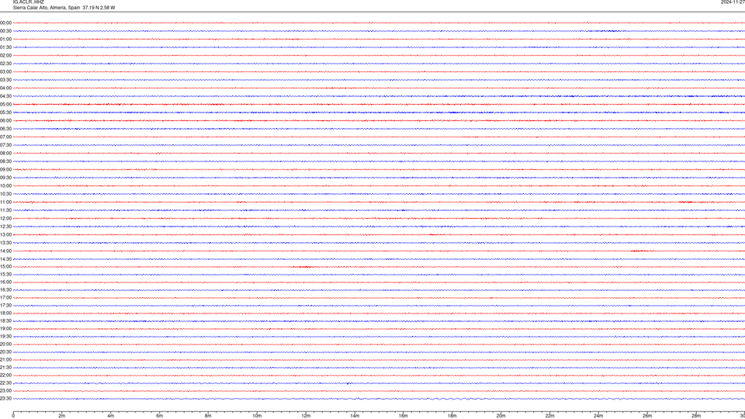
Task: Select the 03:30 row time label
Action: coord(5,80)
